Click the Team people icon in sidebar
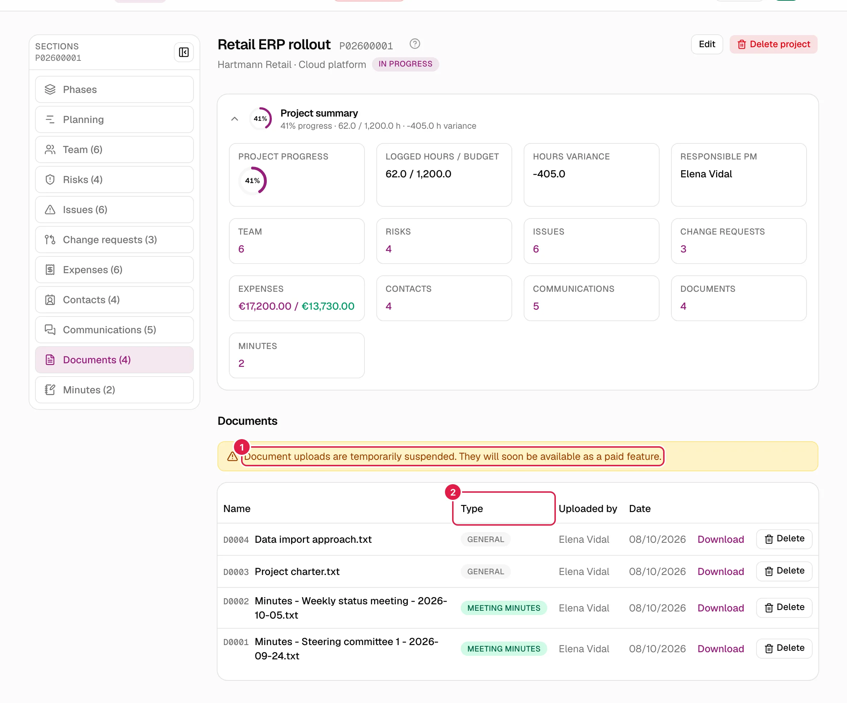 click(50, 149)
